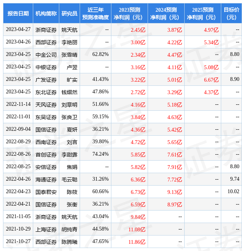Viewport: 242px width, 251px height.
Task: Select researcher 胡纯青
Action: coord(69,229)
